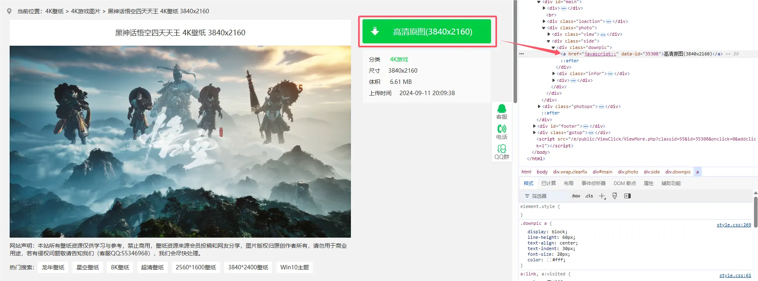Click the location pin icon before 当前位置

9,11
